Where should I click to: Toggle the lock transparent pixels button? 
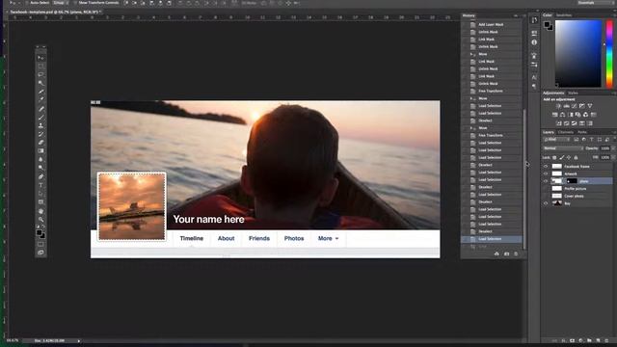pos(554,158)
